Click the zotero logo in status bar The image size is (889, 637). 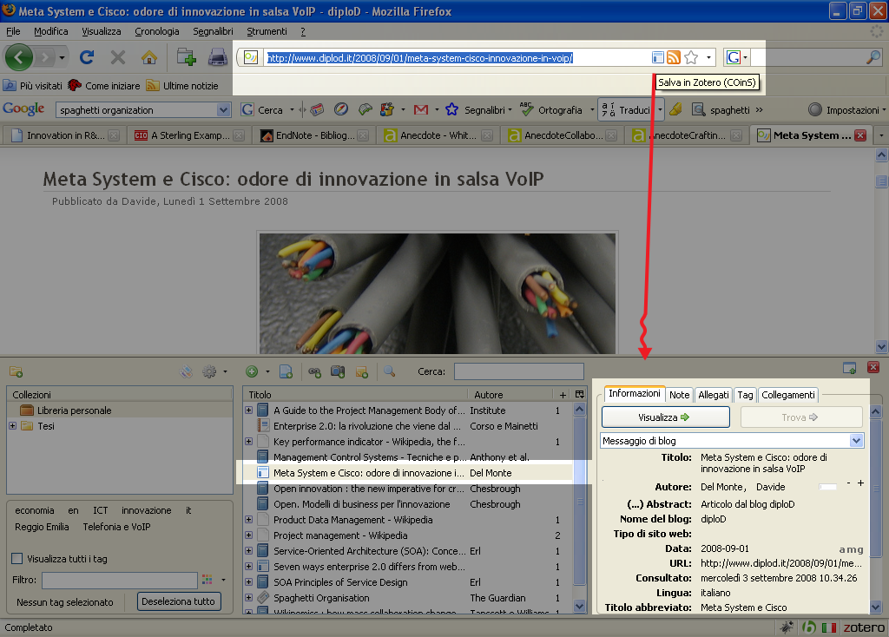[864, 627]
